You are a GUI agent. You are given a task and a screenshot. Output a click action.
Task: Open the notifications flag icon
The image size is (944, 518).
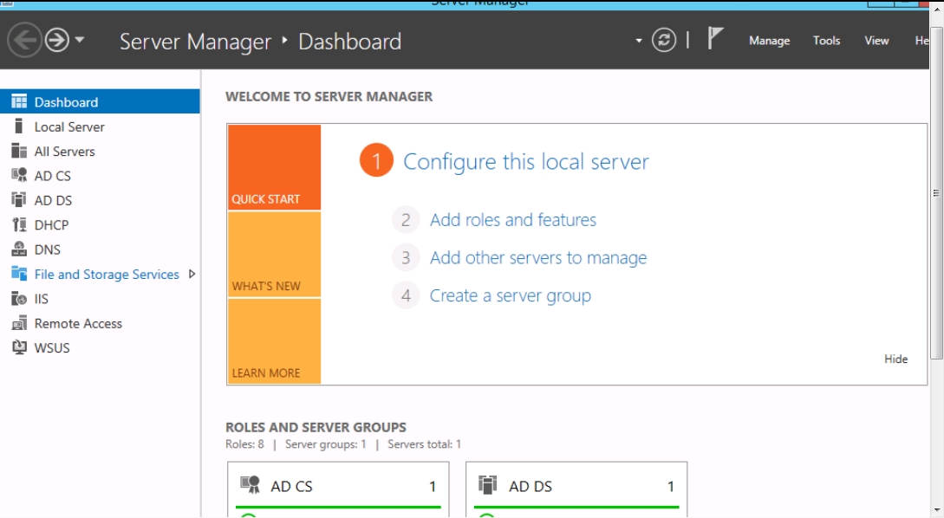pyautogui.click(x=714, y=39)
